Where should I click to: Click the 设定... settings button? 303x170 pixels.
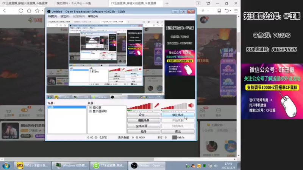[144, 115]
